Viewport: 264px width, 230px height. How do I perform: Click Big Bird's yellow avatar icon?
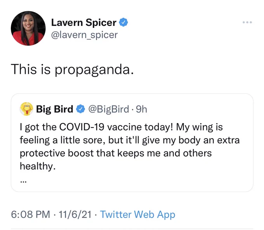(26, 109)
